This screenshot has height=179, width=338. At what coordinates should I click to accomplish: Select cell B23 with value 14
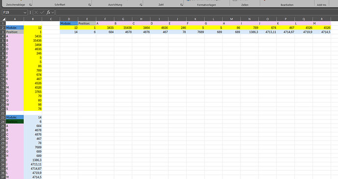[33, 117]
